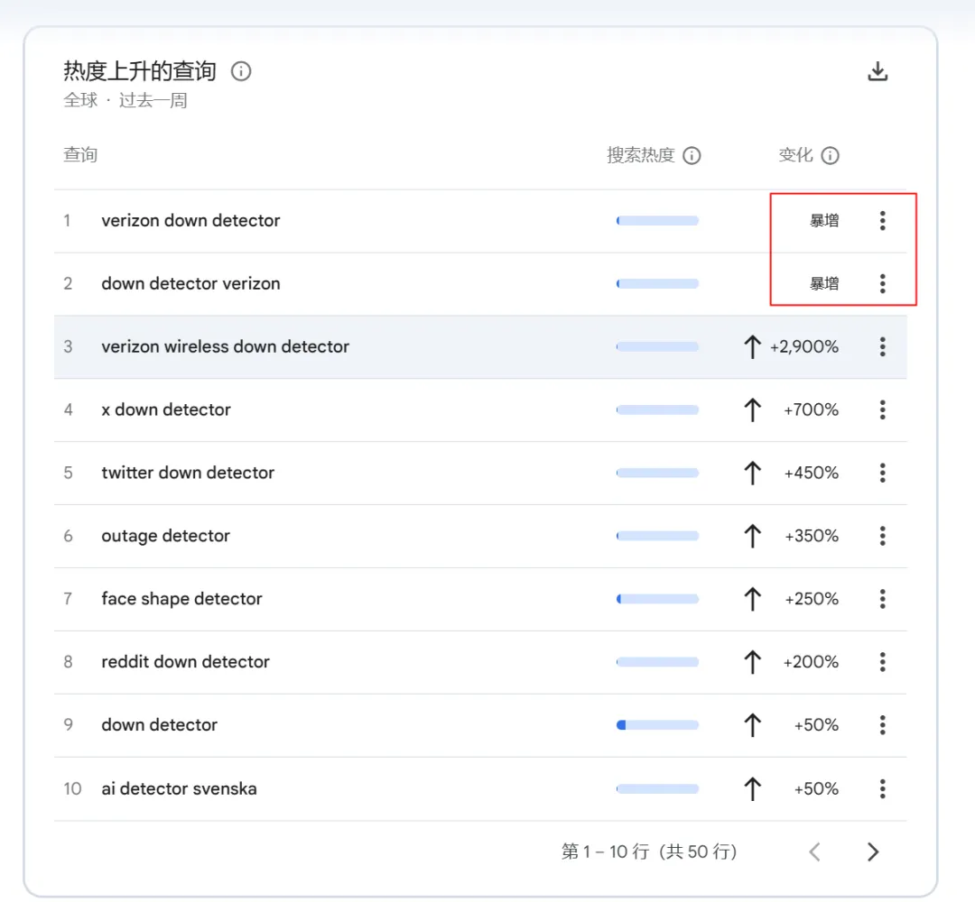Go to previous page of results

[815, 851]
